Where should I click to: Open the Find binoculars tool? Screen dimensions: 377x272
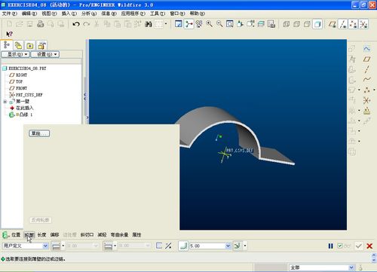tap(149, 24)
